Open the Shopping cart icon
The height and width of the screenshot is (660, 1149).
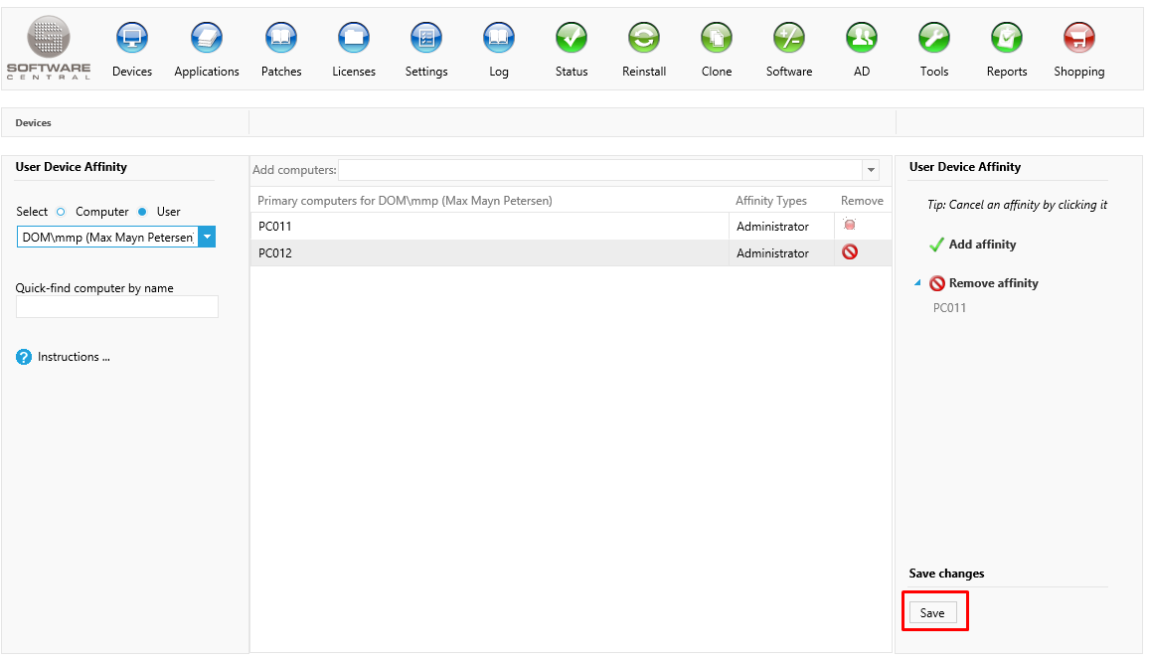click(1078, 40)
